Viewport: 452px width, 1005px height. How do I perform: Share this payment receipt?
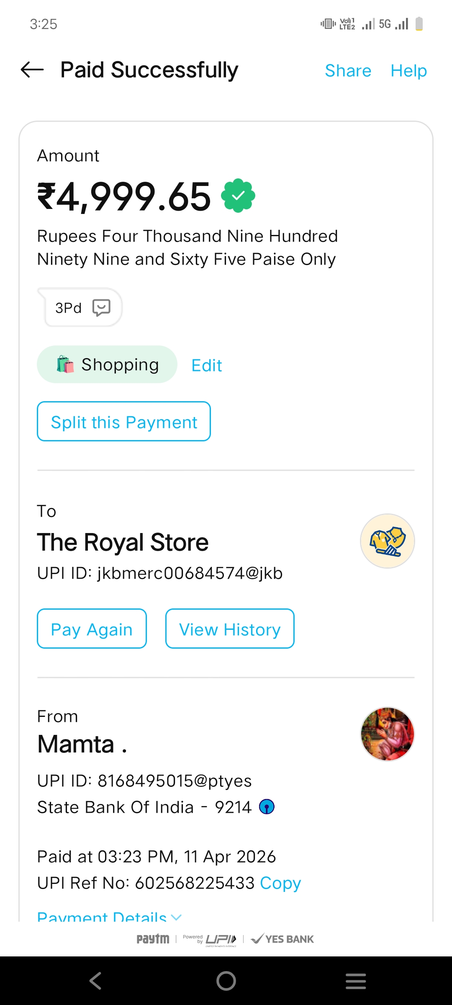click(348, 71)
